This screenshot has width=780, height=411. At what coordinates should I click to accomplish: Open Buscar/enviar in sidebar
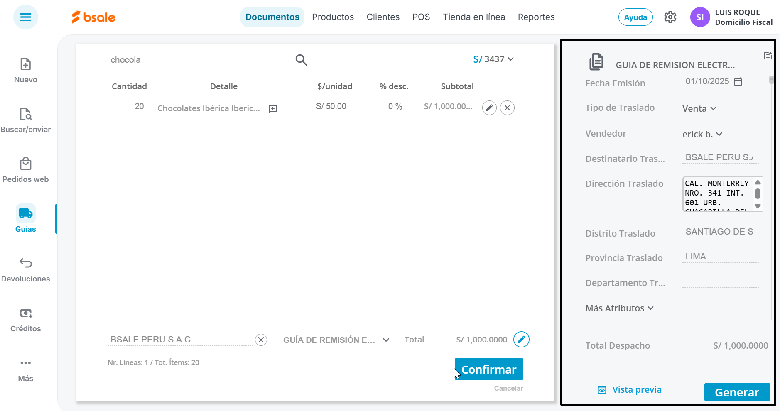26,120
